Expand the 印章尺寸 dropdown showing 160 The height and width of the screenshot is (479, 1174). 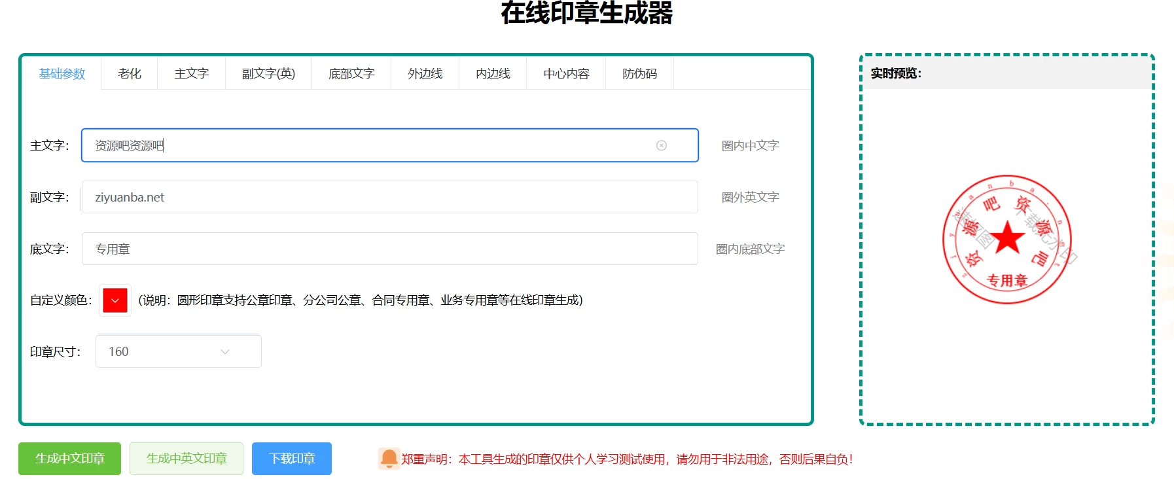click(179, 351)
